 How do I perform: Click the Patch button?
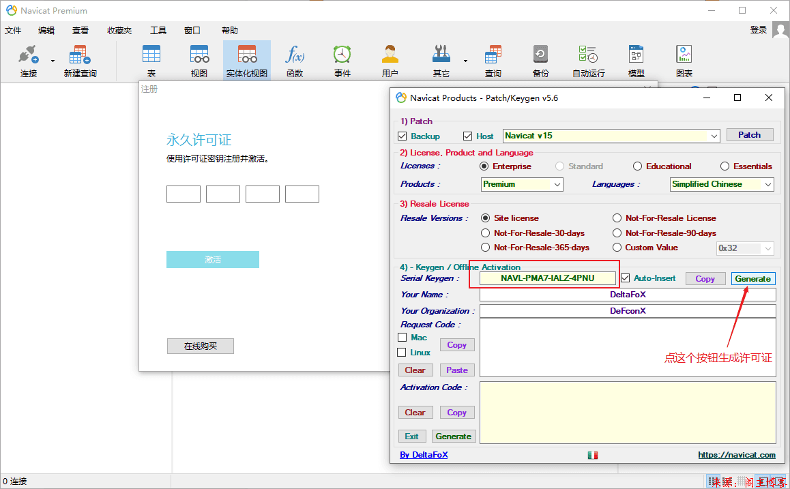pos(750,135)
